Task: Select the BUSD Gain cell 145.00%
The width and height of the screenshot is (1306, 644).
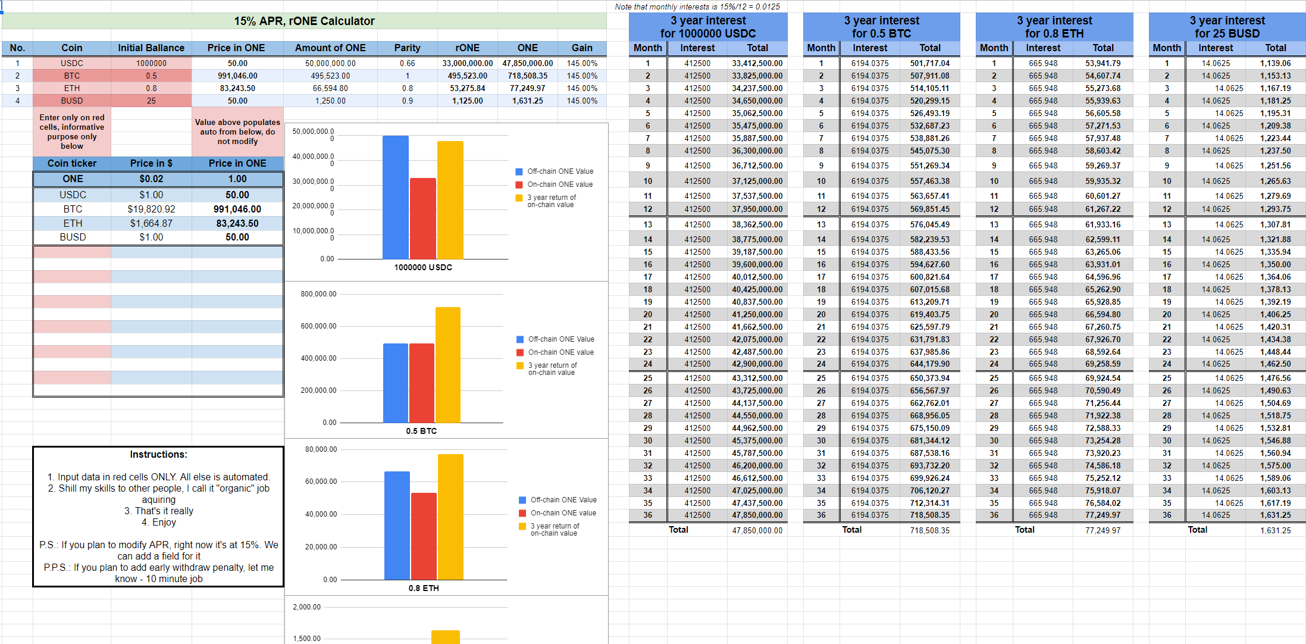Action: click(582, 101)
